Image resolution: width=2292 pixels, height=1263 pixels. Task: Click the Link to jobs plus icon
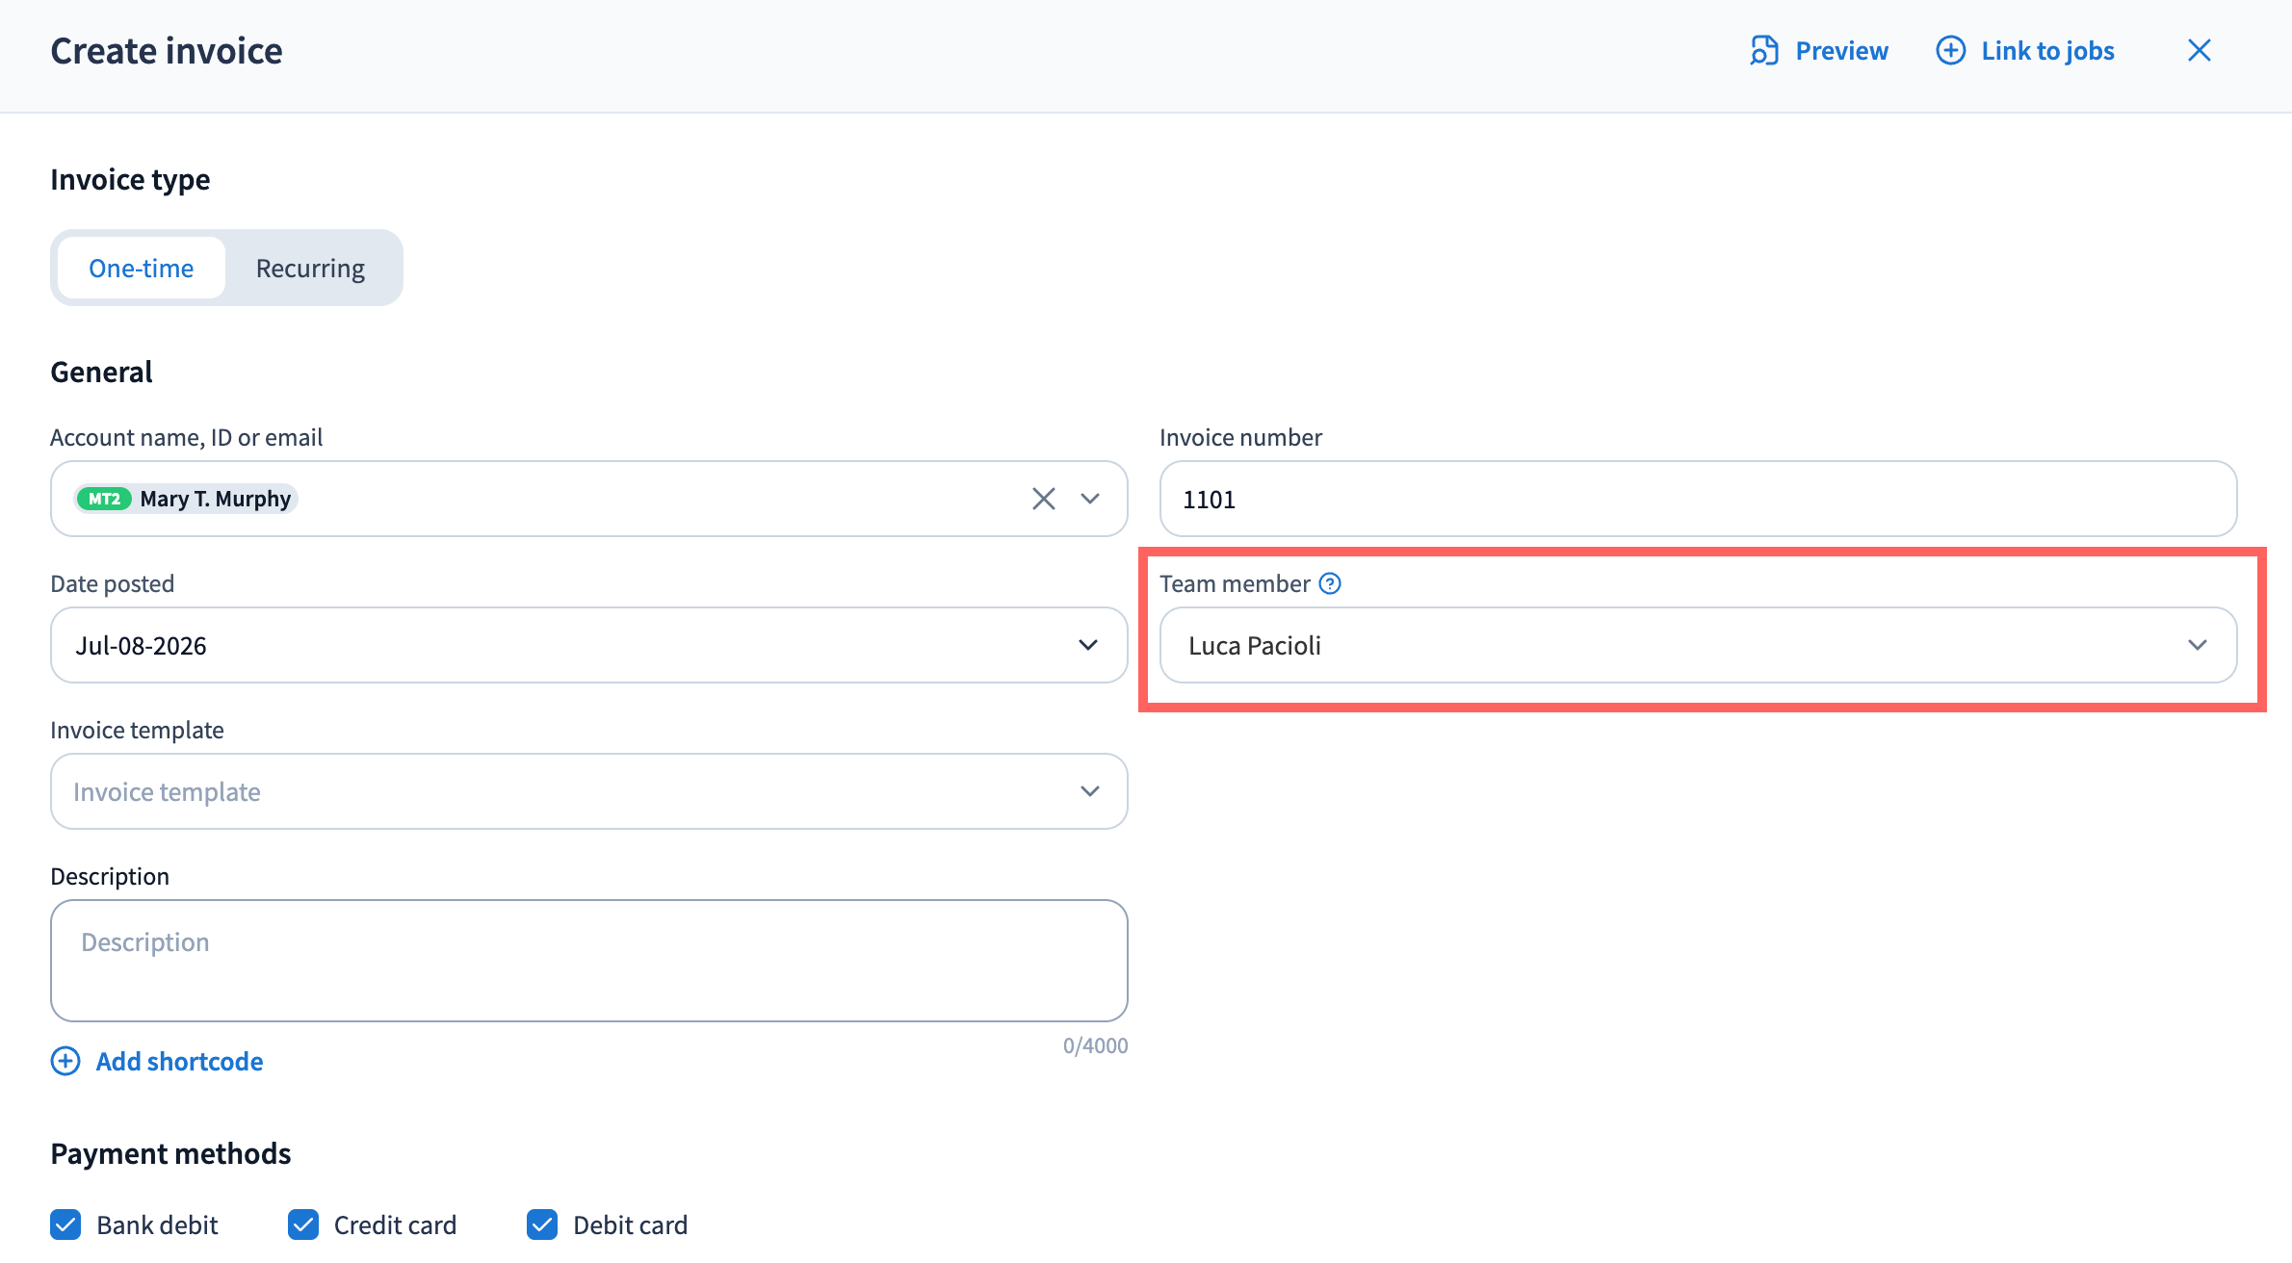click(x=1950, y=50)
